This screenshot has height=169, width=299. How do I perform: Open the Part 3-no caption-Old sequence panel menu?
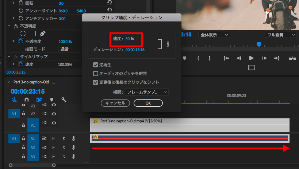(x=54, y=82)
